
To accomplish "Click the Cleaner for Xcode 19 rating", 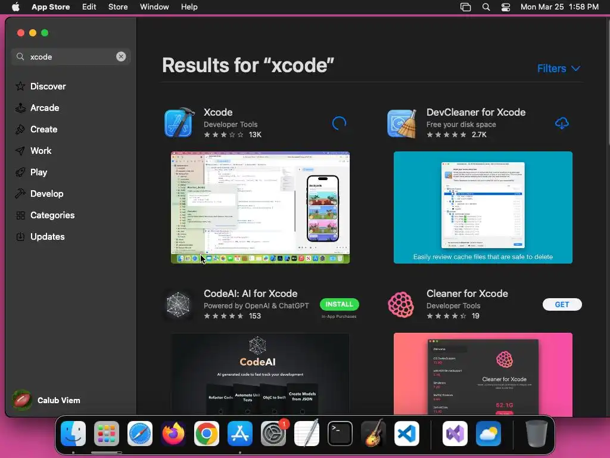I will coord(453,316).
